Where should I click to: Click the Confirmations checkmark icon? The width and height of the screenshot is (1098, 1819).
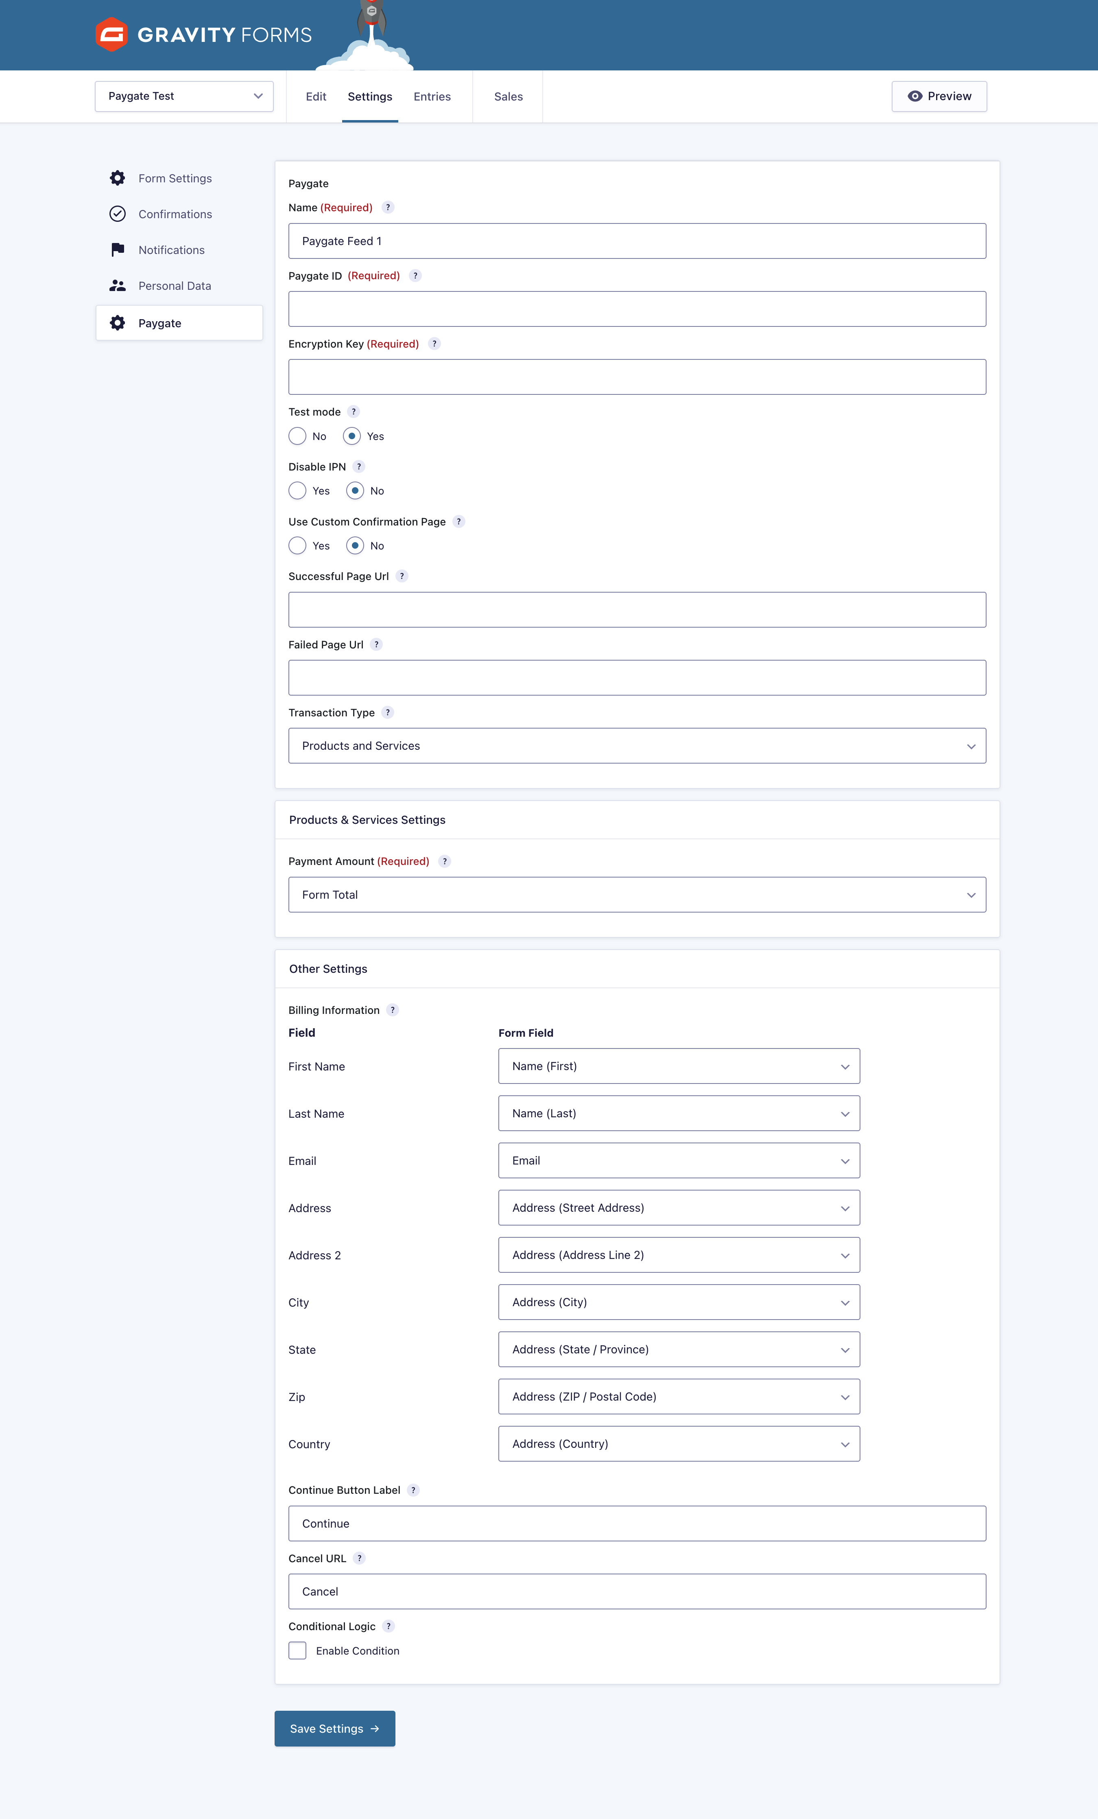click(x=117, y=214)
